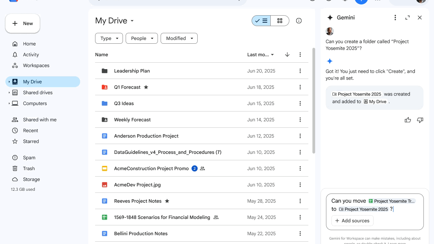434x244 pixels.
Task: Show details info panel
Action: 299,21
